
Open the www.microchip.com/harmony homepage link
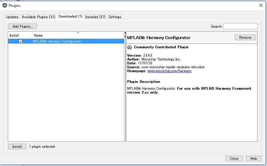(170, 71)
